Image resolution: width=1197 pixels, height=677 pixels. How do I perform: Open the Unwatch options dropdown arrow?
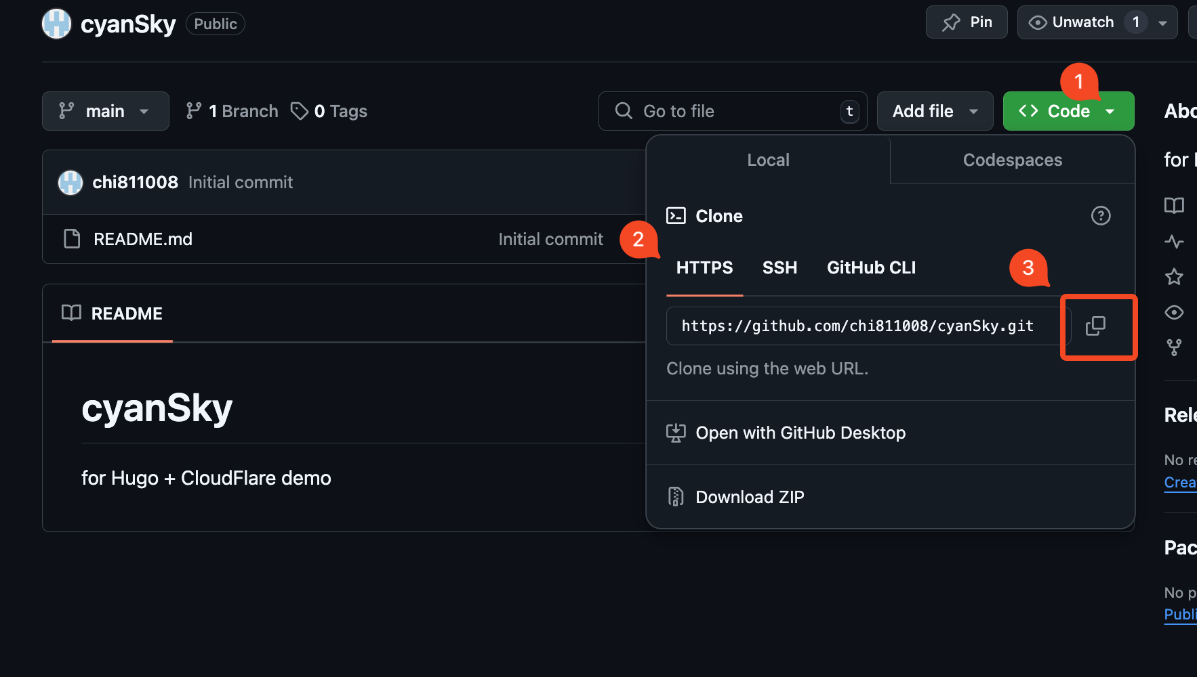coord(1163,22)
